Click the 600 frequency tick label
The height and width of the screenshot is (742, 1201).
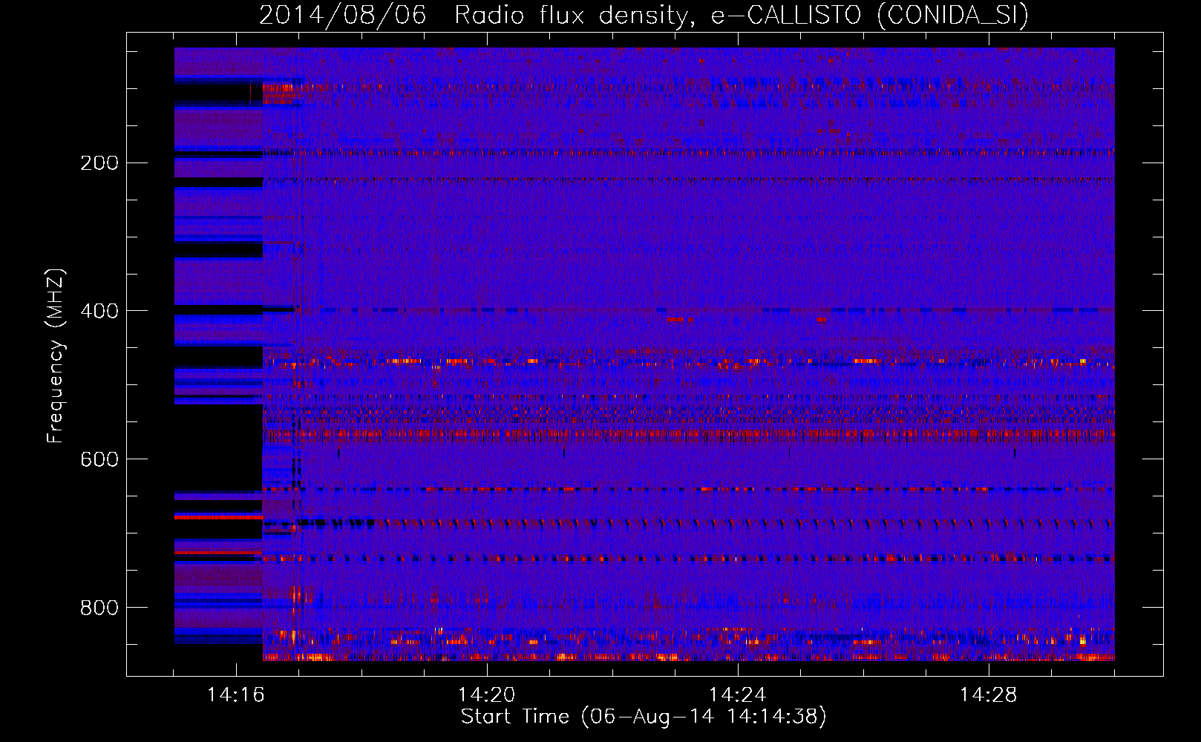coord(99,459)
